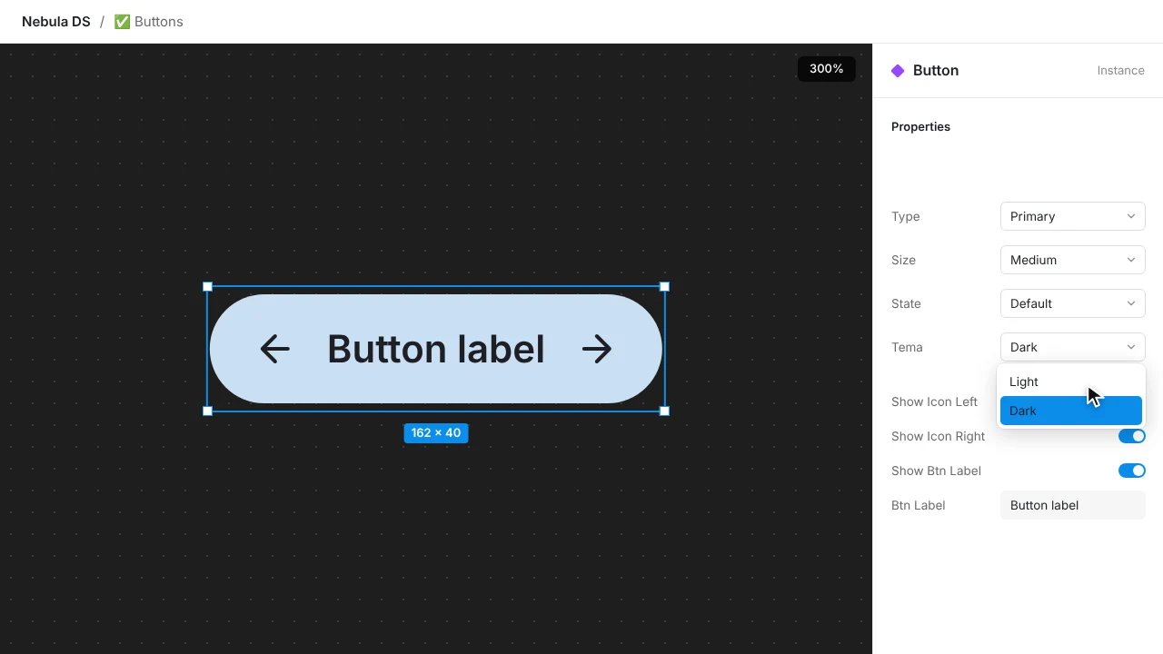Open the Buttons page breadcrumb
The image size is (1163, 654).
click(x=148, y=22)
